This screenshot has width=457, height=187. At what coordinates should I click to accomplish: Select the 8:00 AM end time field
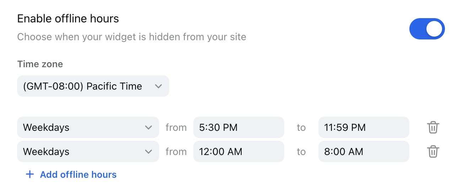[x=364, y=151]
